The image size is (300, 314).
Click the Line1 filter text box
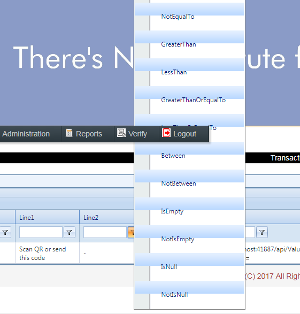(x=41, y=232)
